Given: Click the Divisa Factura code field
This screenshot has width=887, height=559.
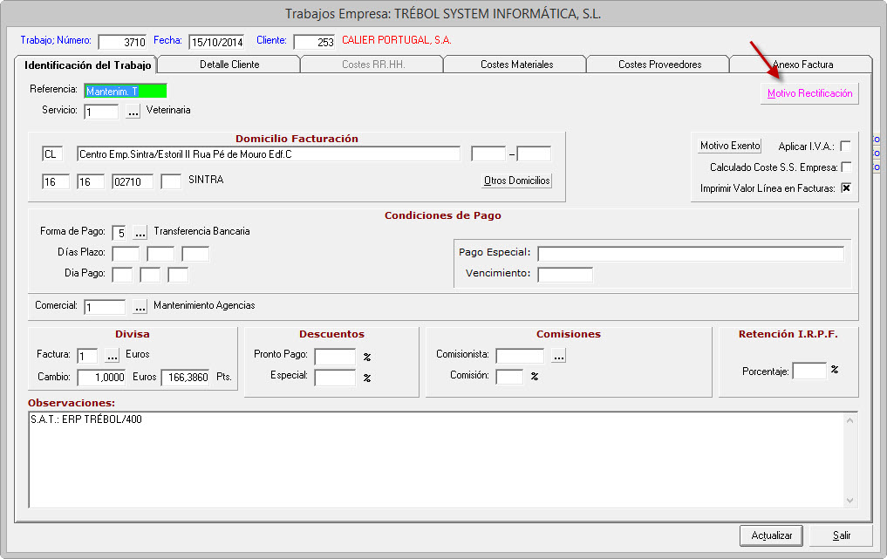Looking at the screenshot, I should pyautogui.click(x=88, y=356).
